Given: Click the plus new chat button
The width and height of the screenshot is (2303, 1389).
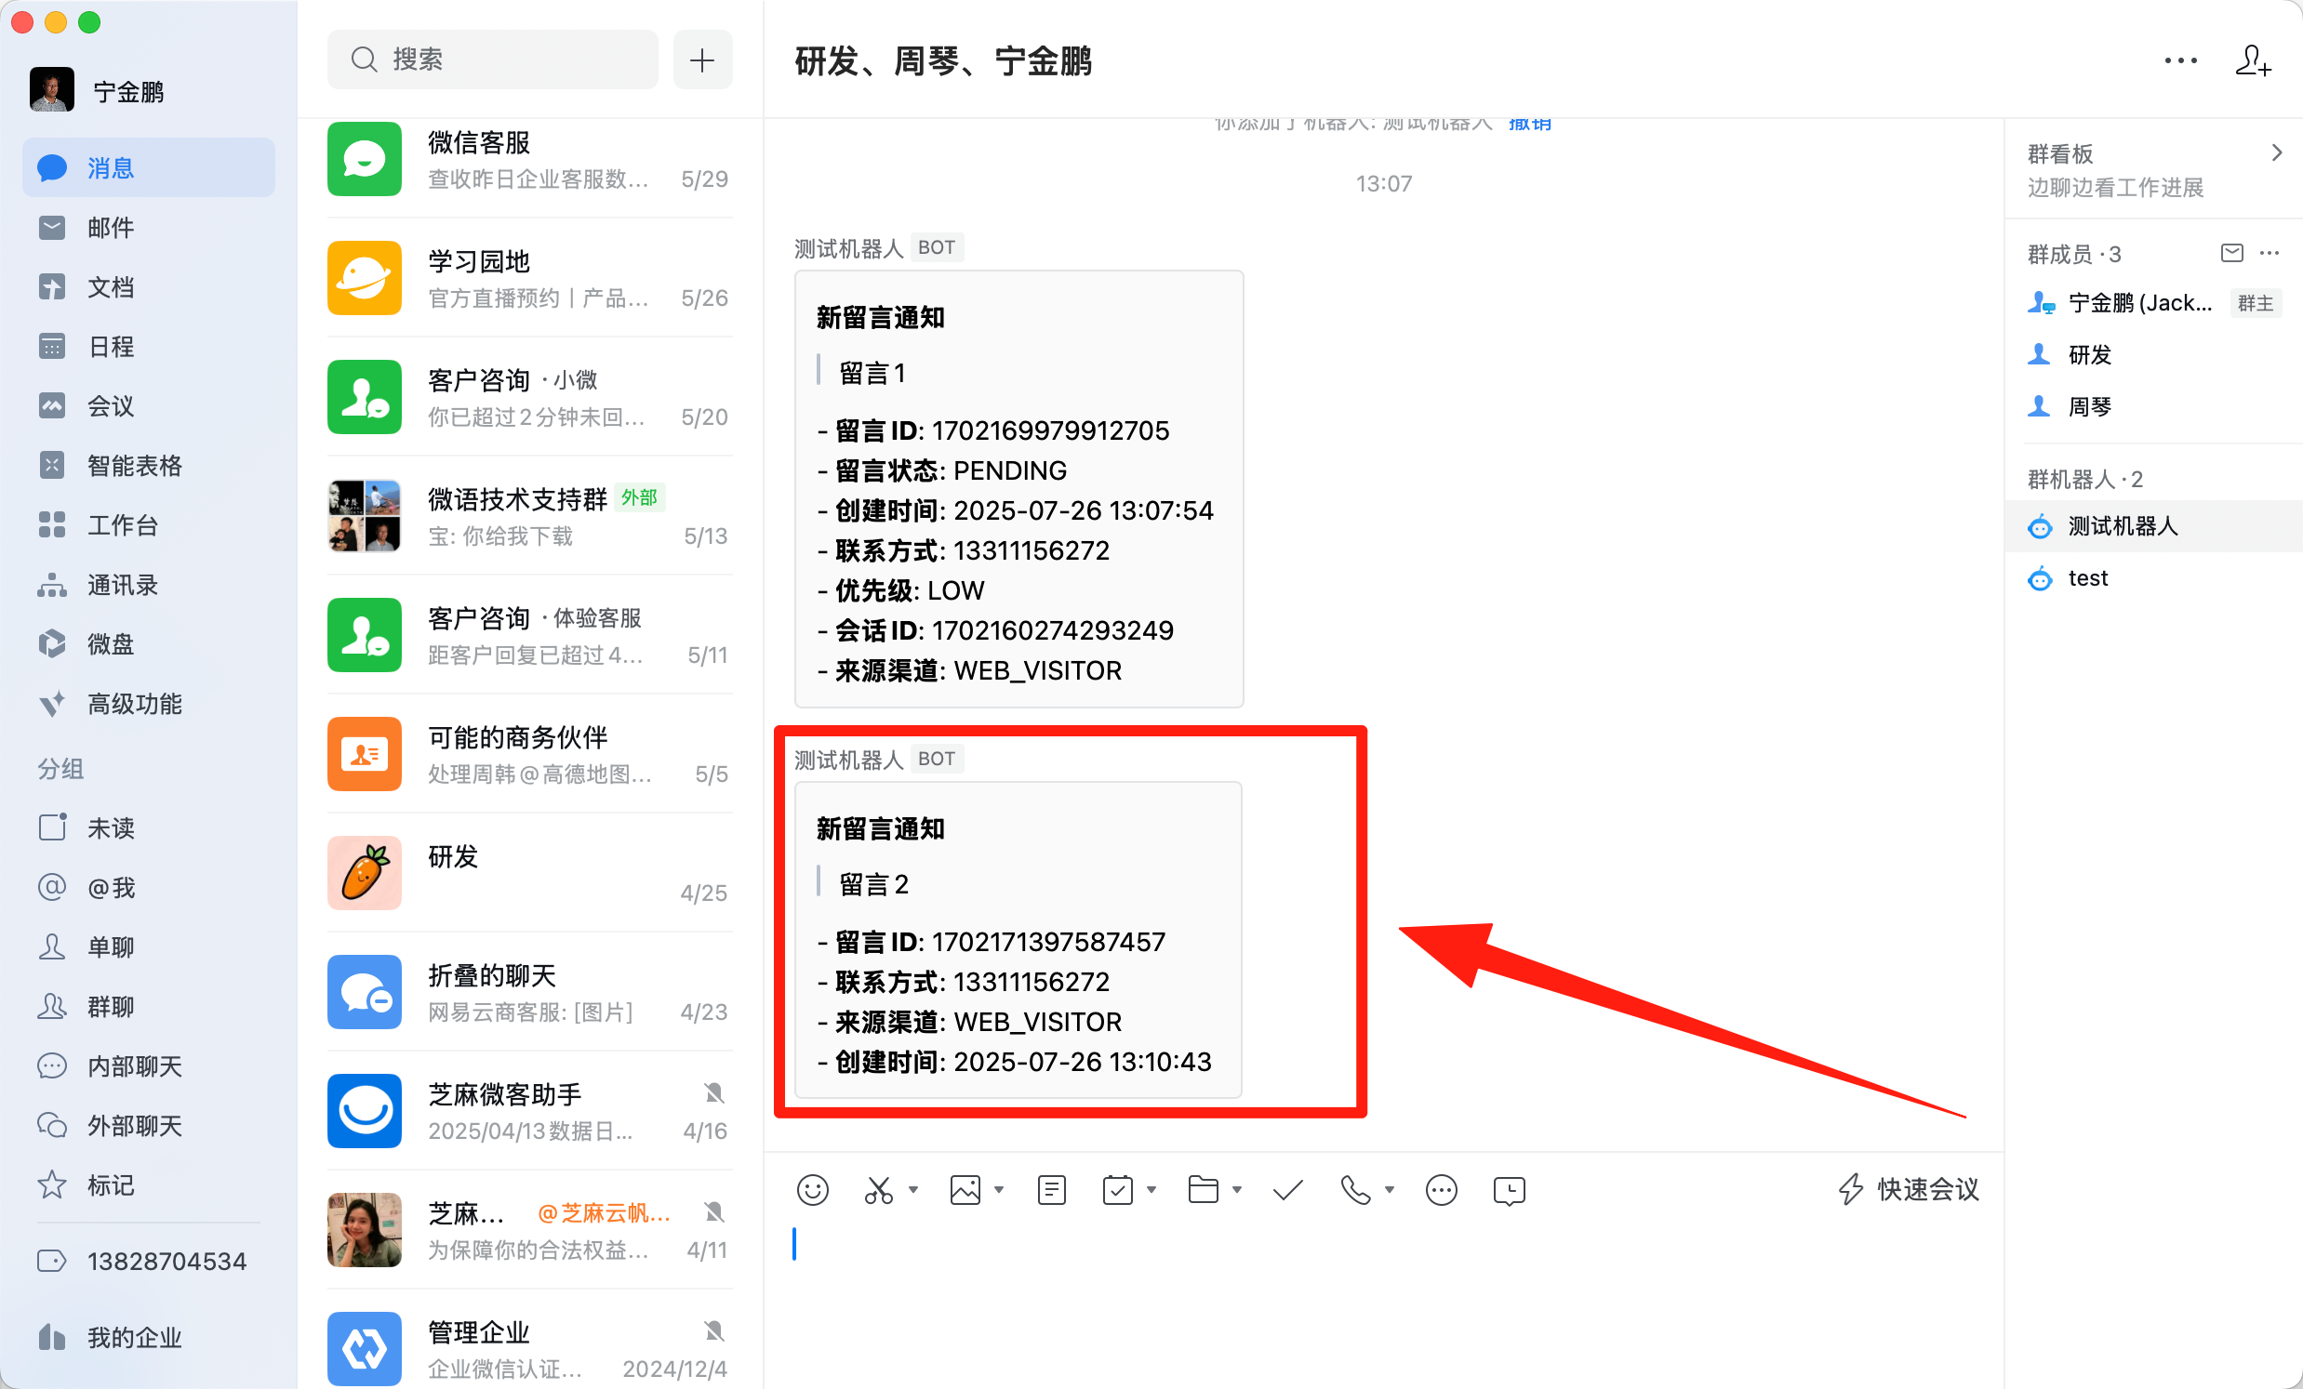Looking at the screenshot, I should (702, 60).
